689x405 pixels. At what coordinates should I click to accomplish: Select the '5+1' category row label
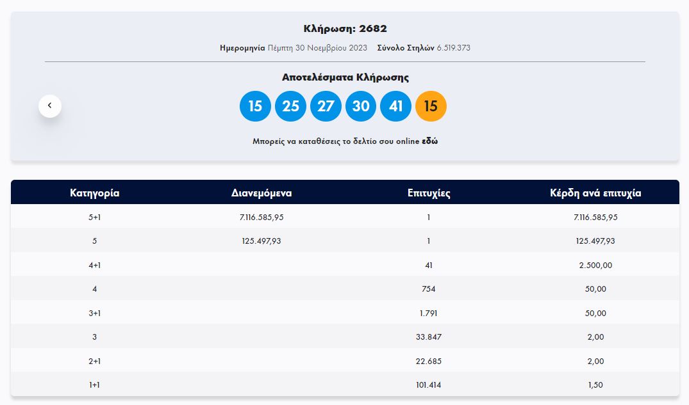coord(94,217)
